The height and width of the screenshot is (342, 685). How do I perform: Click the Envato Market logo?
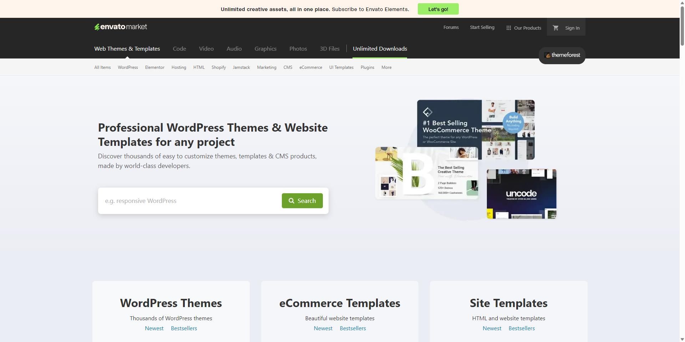click(x=121, y=27)
